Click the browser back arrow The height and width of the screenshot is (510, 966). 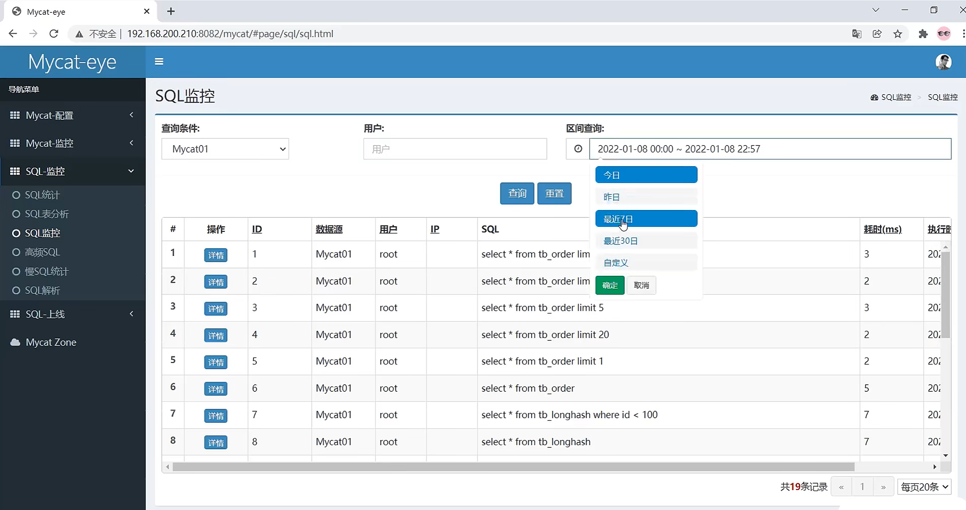coord(13,34)
